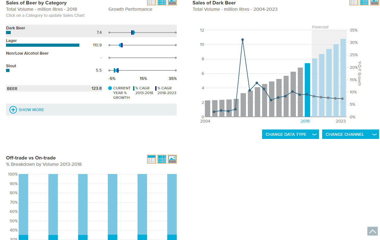Screen dimensions: 380x240
Task: Open table view for Off-trade vs On-trade chart
Action: tap(151, 159)
